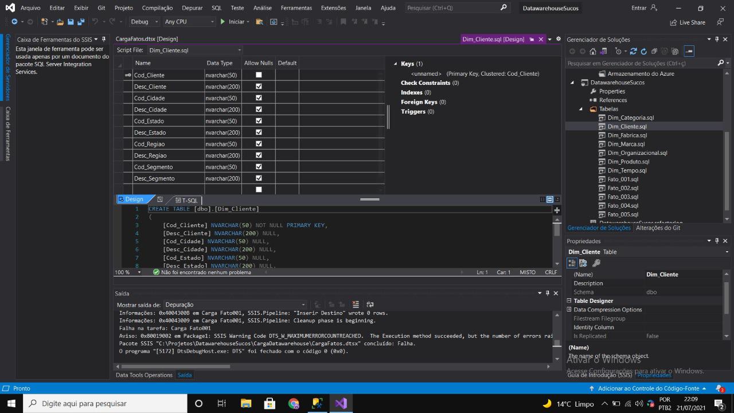Open the Arquivo menu
Image resolution: width=734 pixels, height=413 pixels.
[30, 8]
